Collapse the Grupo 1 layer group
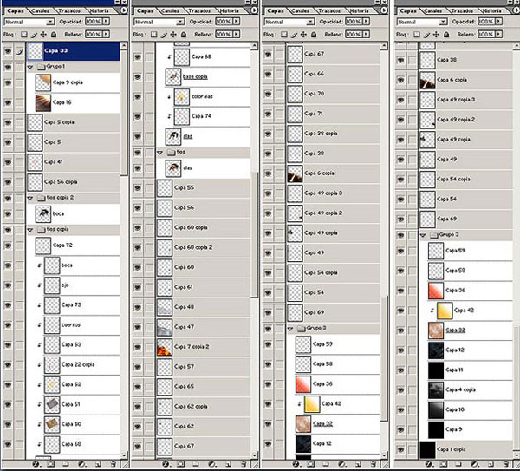This screenshot has width=520, height=471. point(30,67)
